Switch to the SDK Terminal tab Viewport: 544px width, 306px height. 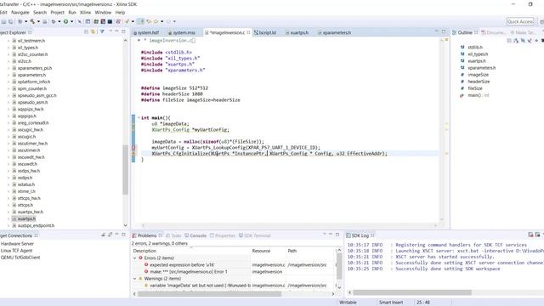click(x=254, y=235)
